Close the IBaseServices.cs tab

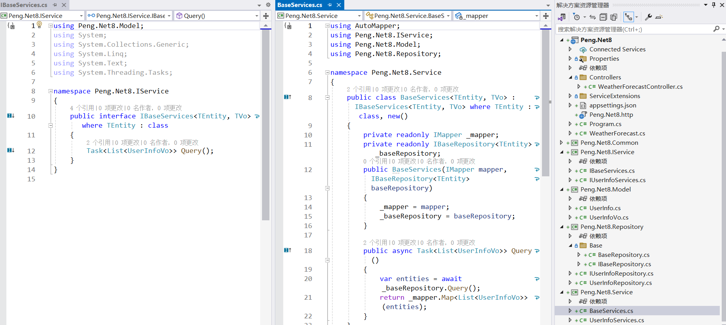click(64, 5)
